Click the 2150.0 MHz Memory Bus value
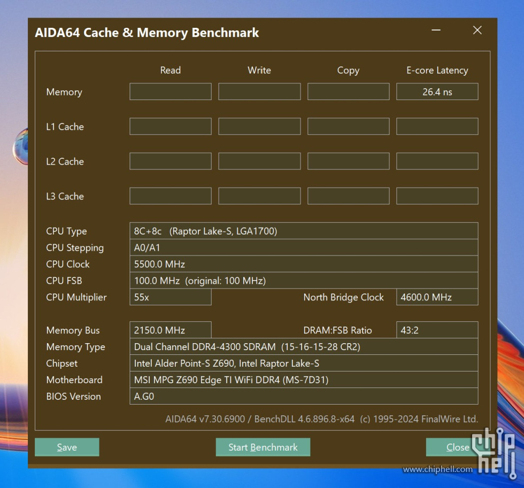 [x=171, y=330]
